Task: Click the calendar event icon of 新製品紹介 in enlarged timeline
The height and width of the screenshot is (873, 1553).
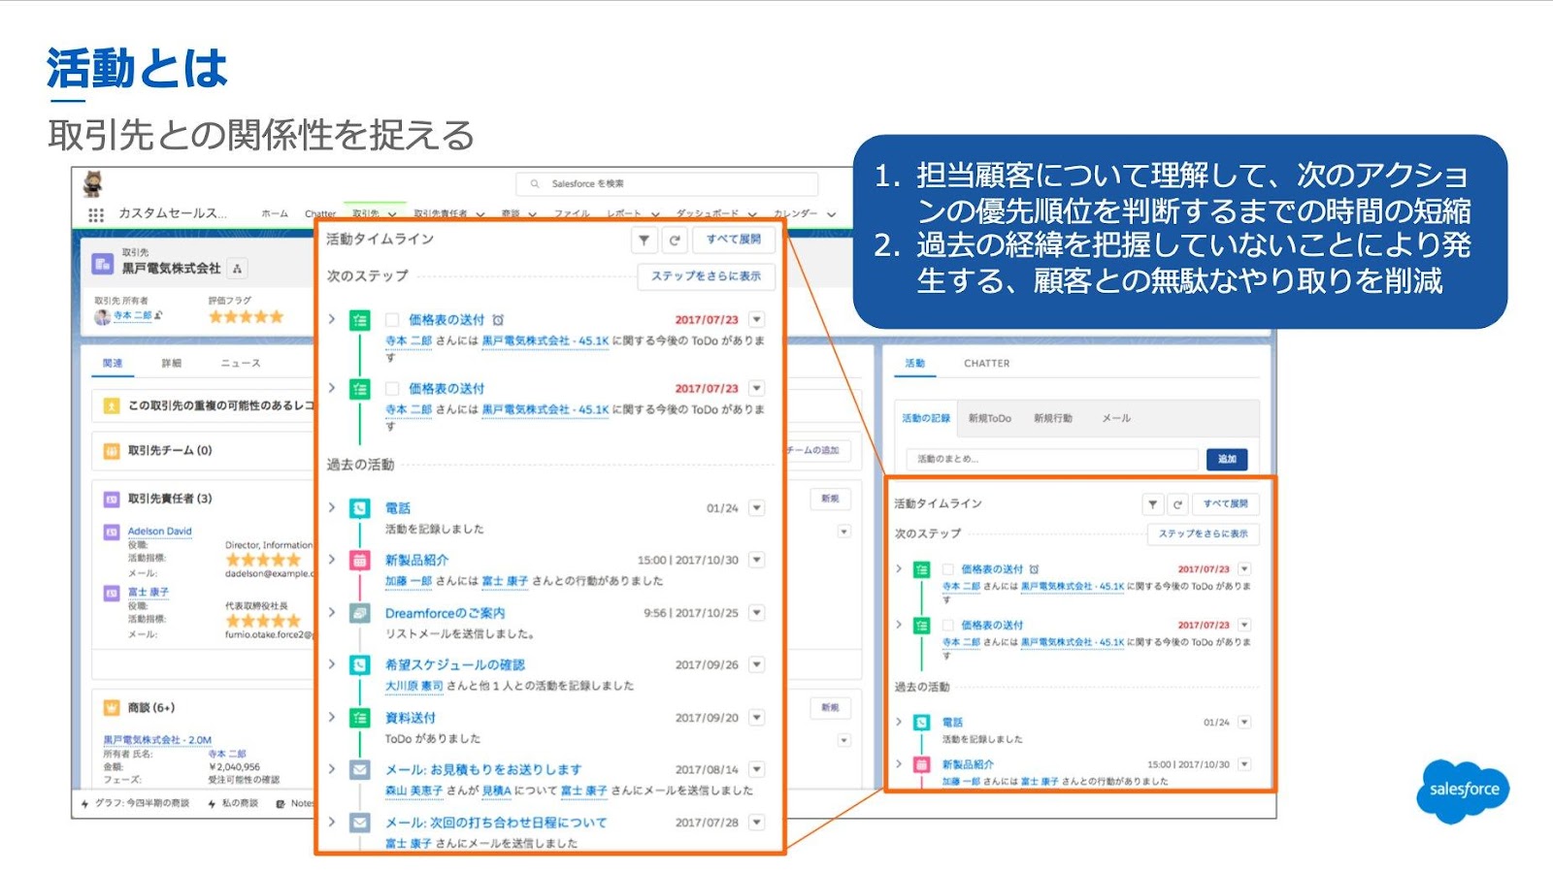Action: pos(360,561)
